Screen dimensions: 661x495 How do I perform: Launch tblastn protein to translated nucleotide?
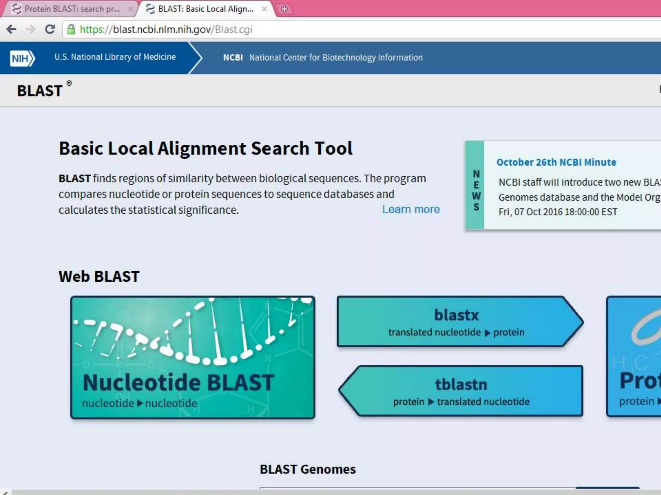[462, 391]
